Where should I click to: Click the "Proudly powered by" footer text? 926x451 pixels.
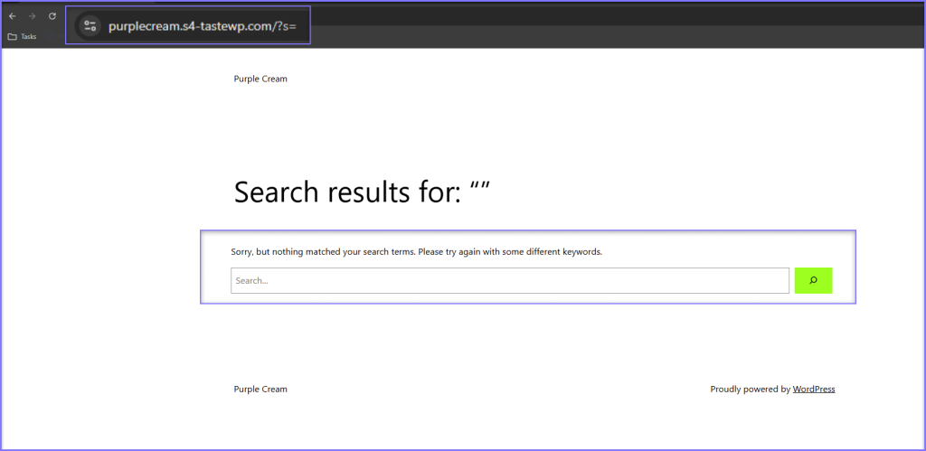[750, 390]
